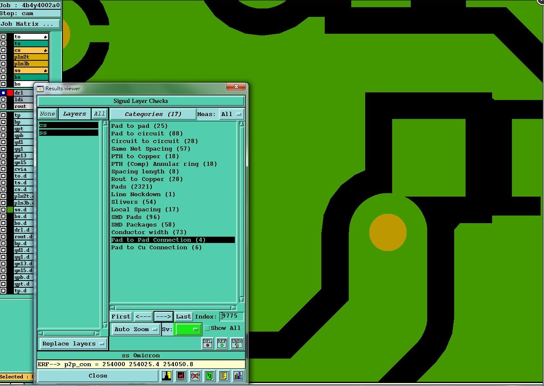544x386 pixels.
Task: Select Pad to Cu Connection (6) category
Action: point(156,247)
